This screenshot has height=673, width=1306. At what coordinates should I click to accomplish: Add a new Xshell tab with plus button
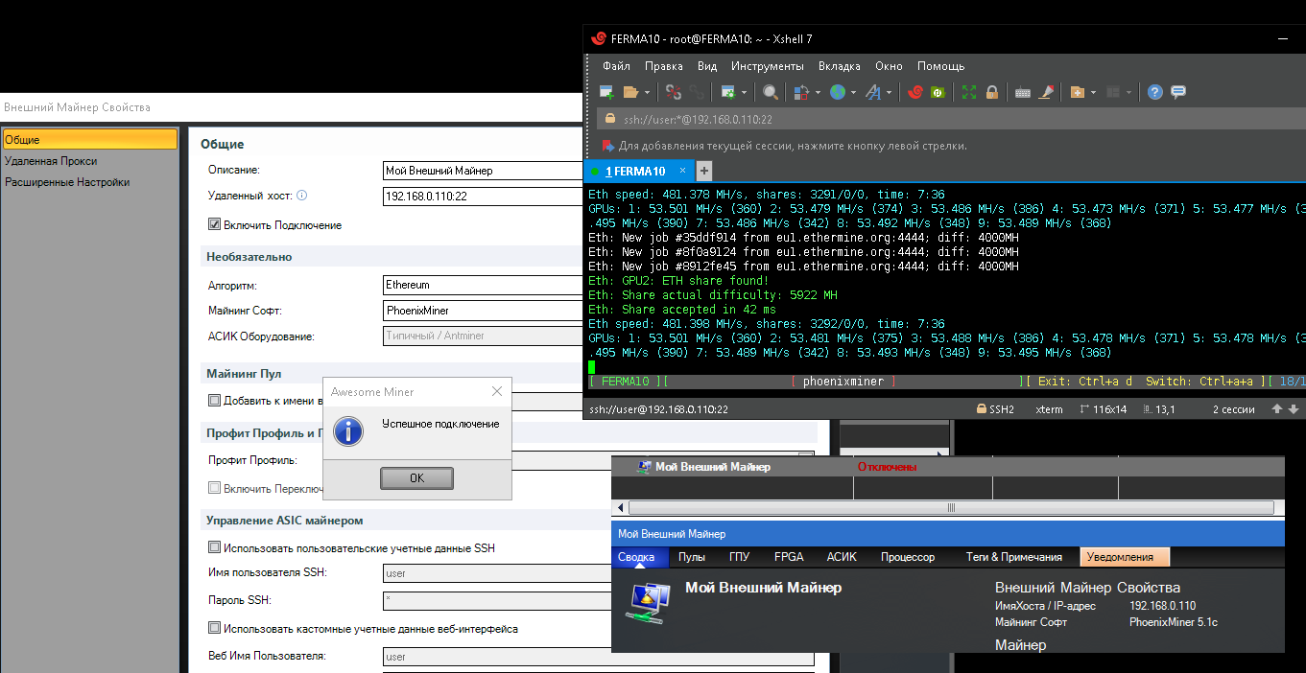[x=703, y=171]
